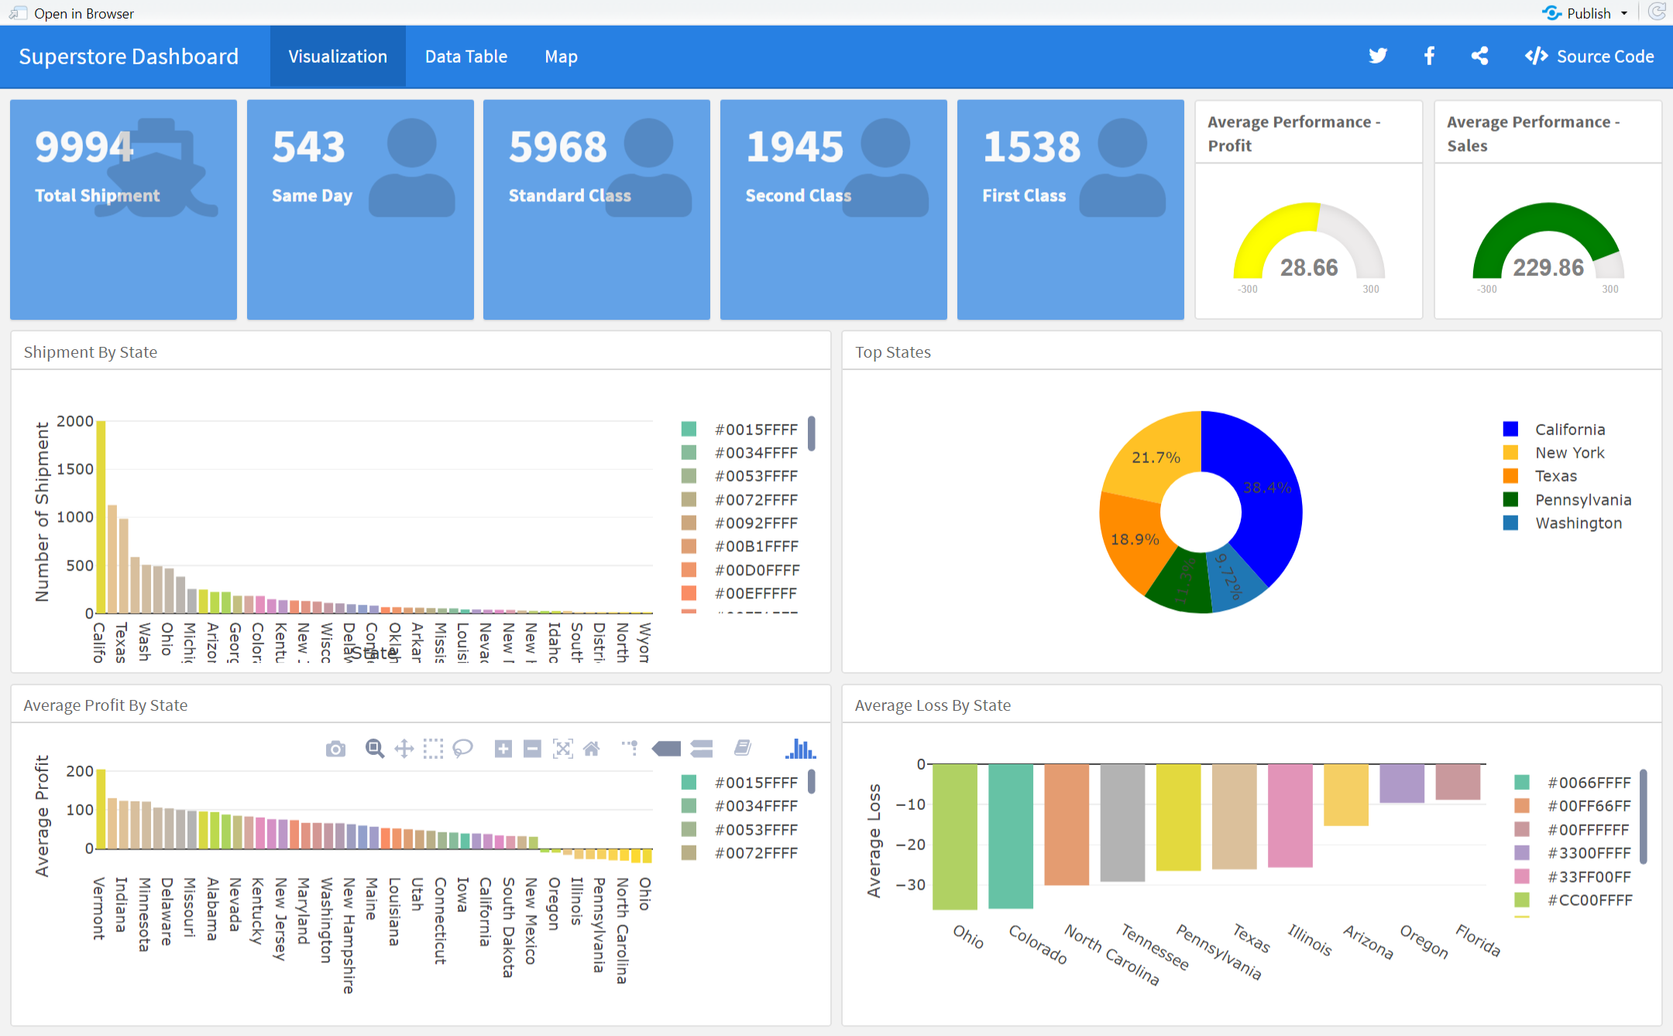Toggle #33FF00FF in Average Loss legend
Screen dimensions: 1673x1036
(1572, 876)
